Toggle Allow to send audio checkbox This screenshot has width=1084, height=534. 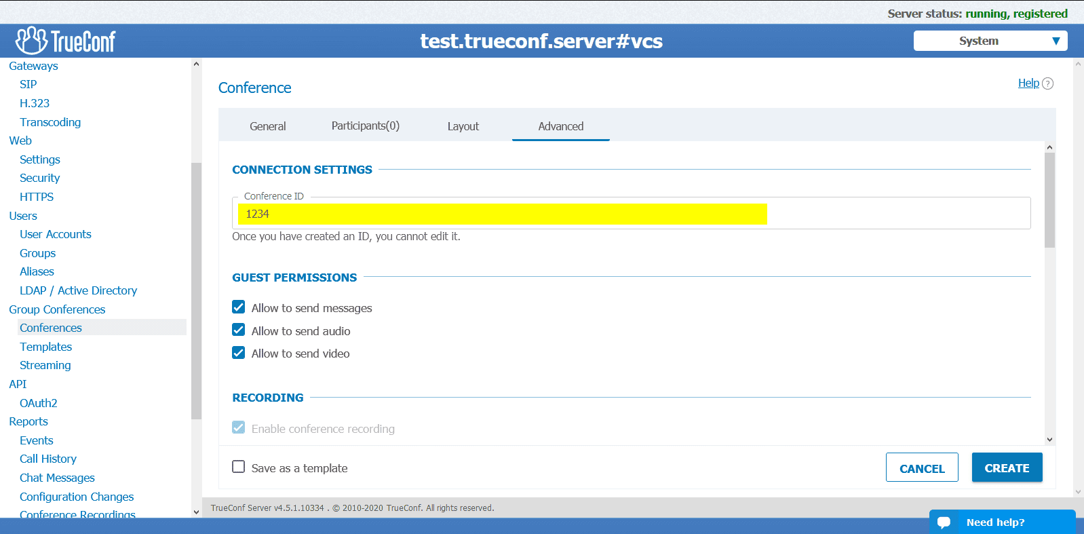[x=239, y=330]
